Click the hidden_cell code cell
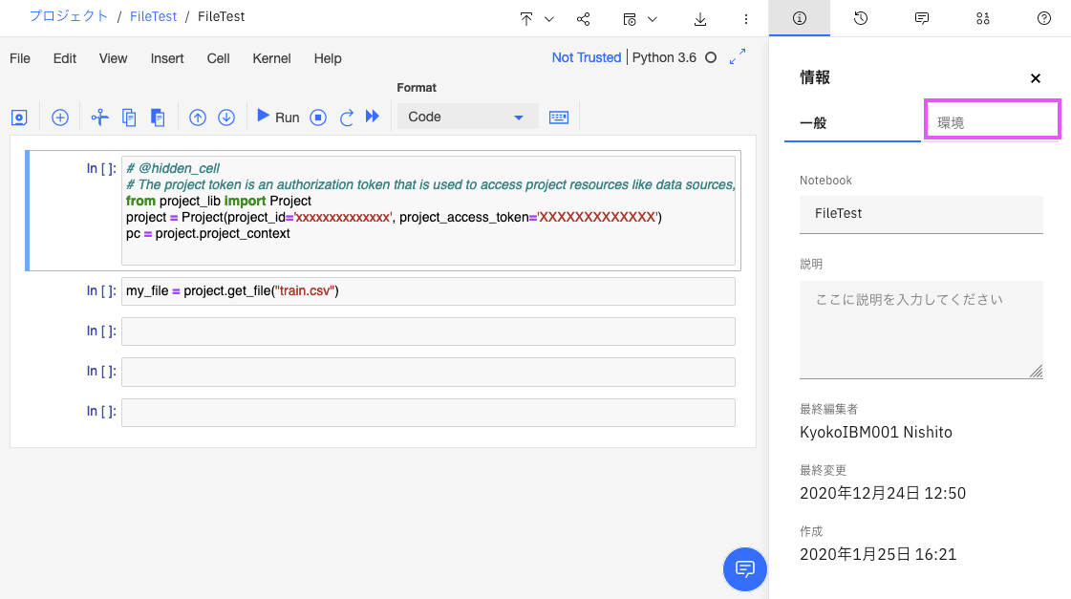This screenshot has height=599, width=1071. click(x=428, y=210)
